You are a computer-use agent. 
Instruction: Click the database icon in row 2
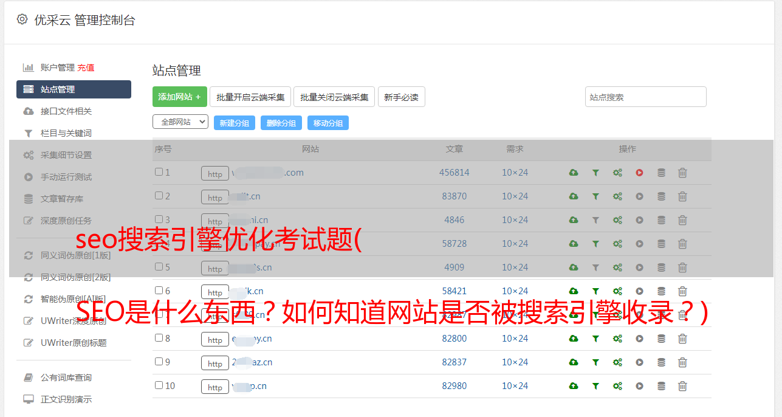click(x=661, y=196)
